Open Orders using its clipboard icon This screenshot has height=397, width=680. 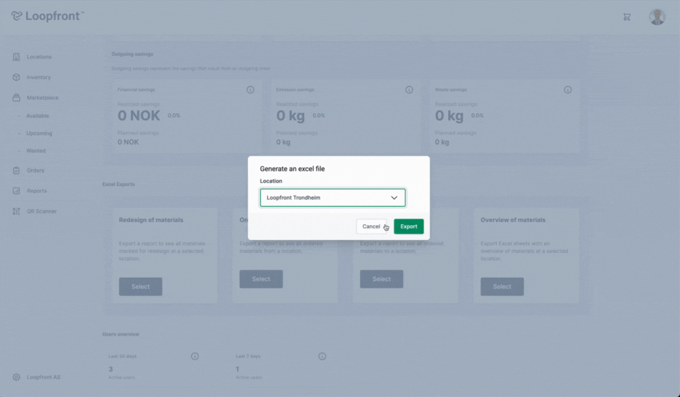(x=16, y=170)
